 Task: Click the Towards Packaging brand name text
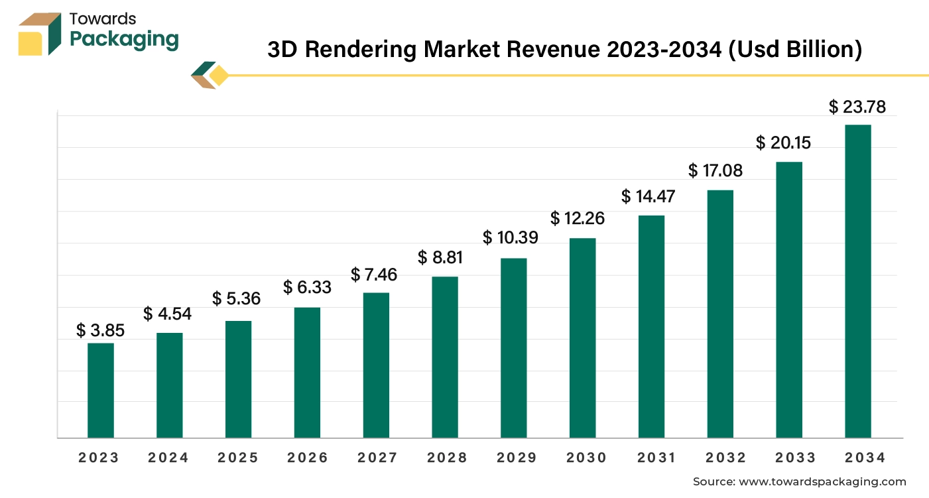124,31
